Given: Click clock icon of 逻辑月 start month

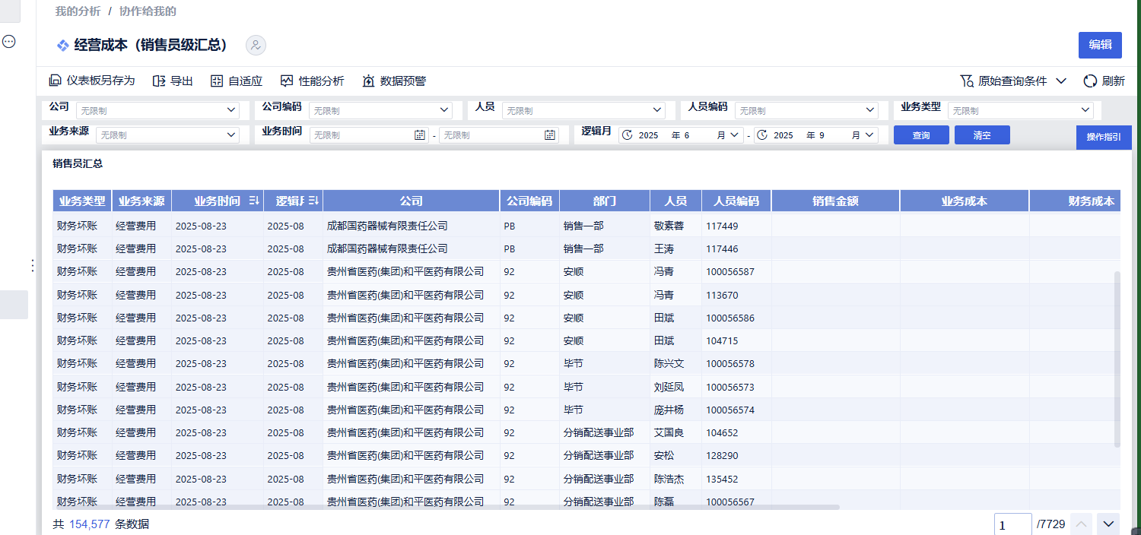Looking at the screenshot, I should coord(628,135).
